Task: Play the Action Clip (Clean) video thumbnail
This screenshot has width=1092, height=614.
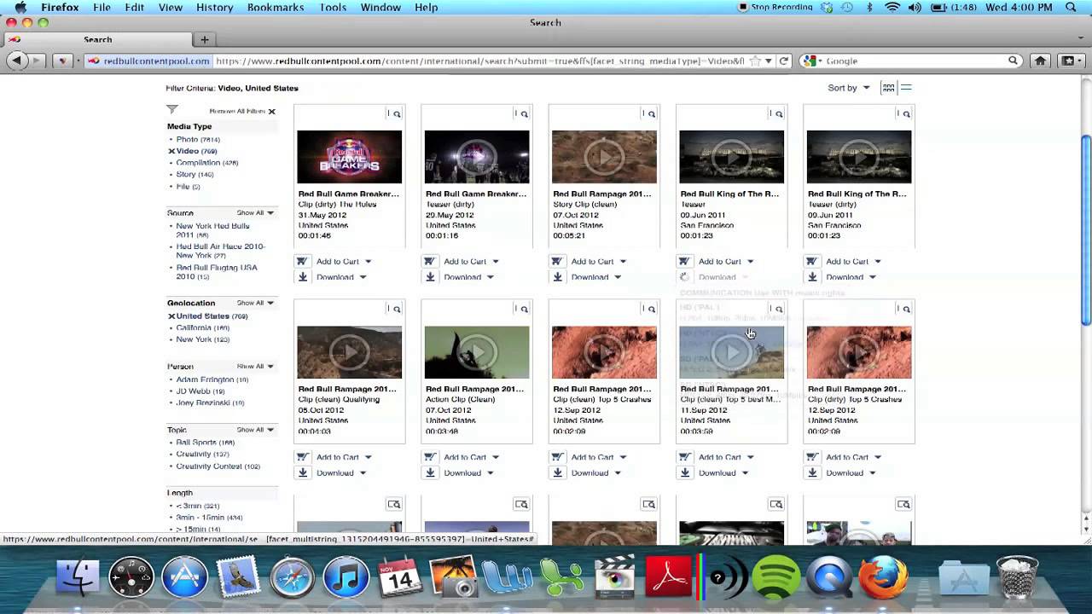Action: (x=476, y=352)
